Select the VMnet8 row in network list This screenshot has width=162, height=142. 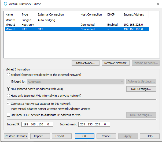tap(77, 29)
